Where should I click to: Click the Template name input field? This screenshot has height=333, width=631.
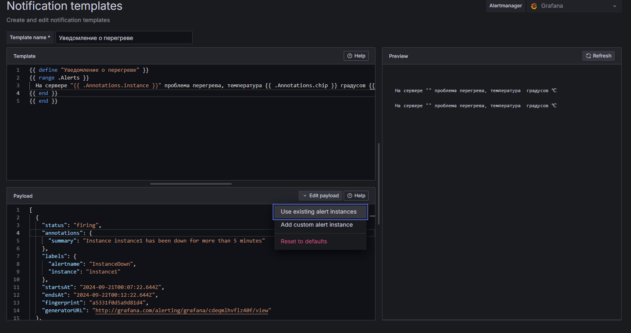click(x=124, y=37)
